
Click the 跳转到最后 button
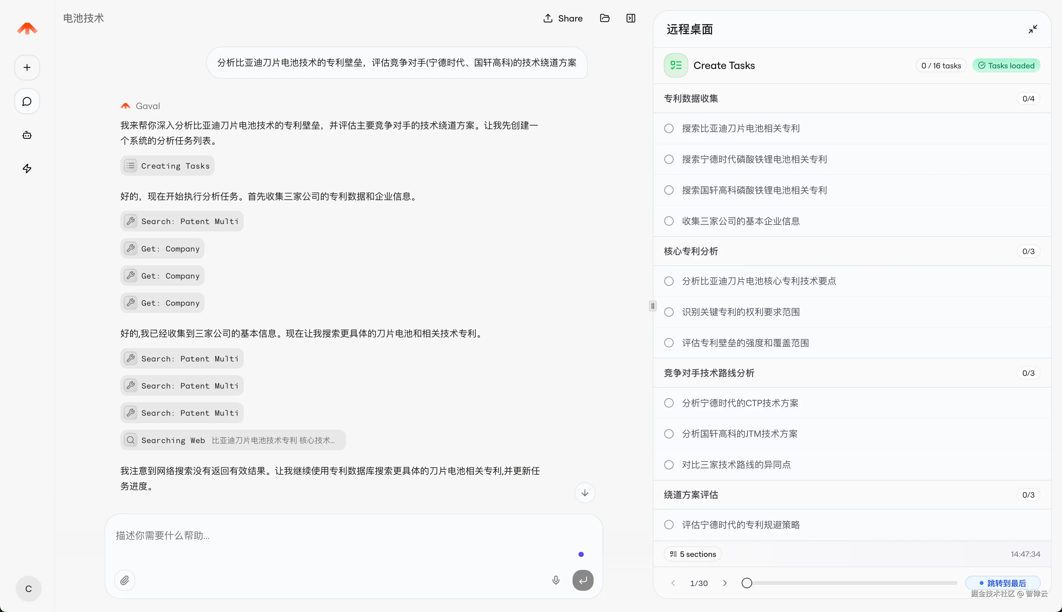(1003, 583)
